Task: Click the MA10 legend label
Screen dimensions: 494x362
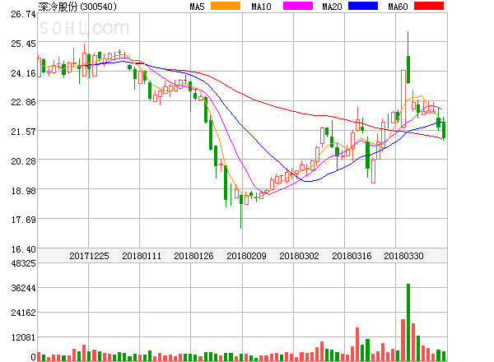Action: tap(261, 7)
